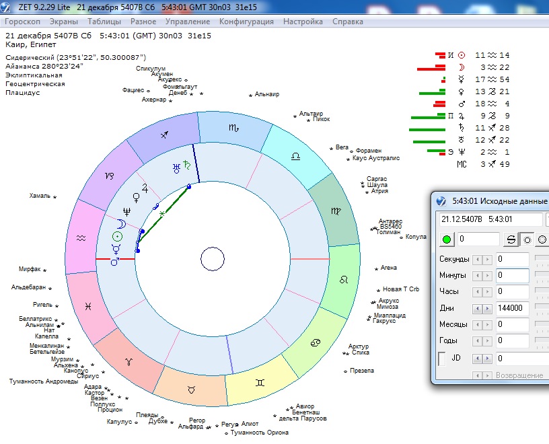
Task: Select the Leo sign sector
Action: point(344,280)
